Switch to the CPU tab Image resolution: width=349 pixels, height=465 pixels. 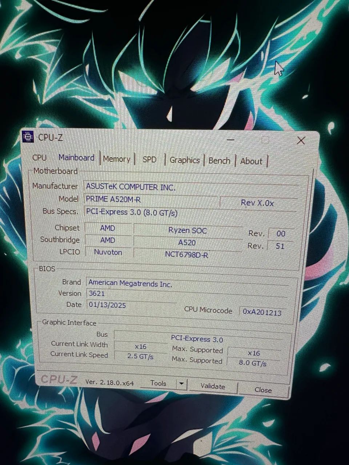point(39,157)
